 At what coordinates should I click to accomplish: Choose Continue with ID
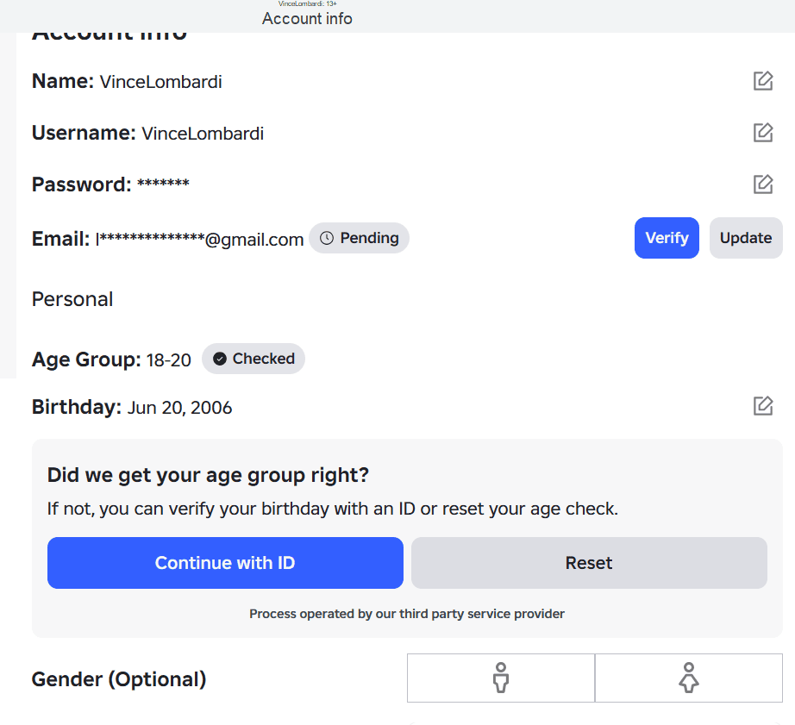225,563
